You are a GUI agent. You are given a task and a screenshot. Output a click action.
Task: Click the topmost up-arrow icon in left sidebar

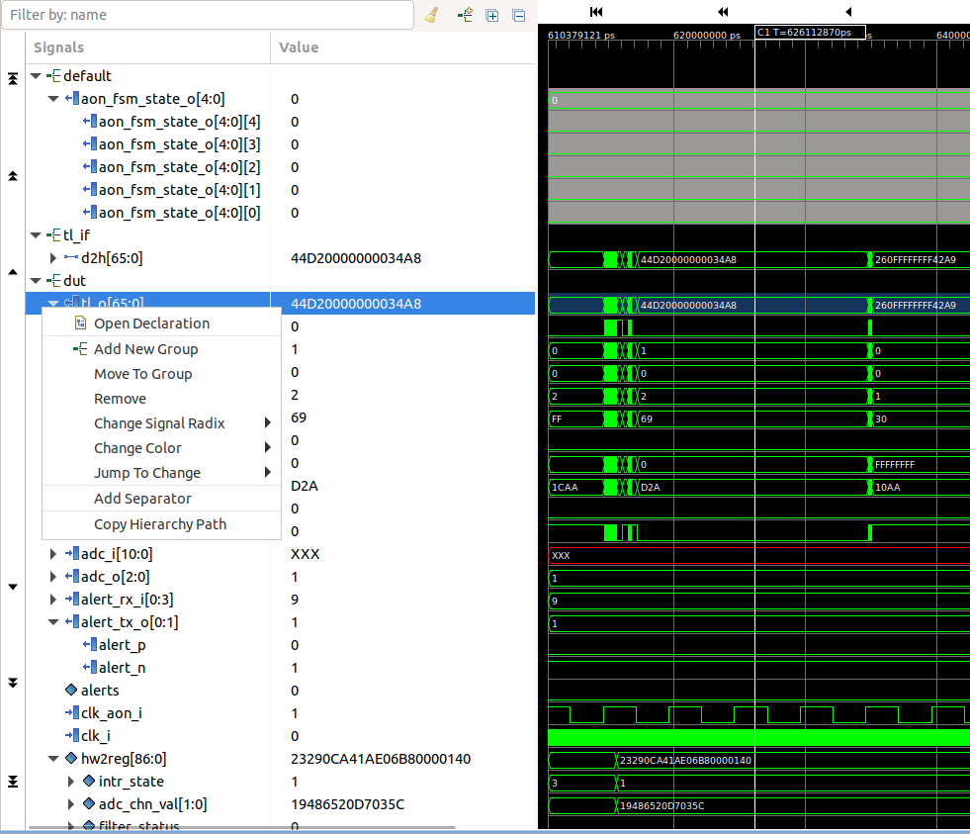click(12, 77)
